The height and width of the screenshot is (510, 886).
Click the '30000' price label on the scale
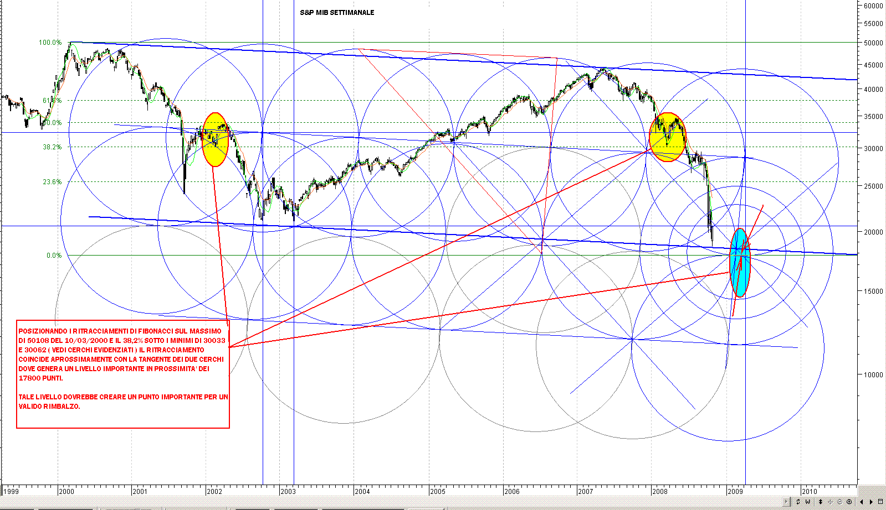[873, 149]
